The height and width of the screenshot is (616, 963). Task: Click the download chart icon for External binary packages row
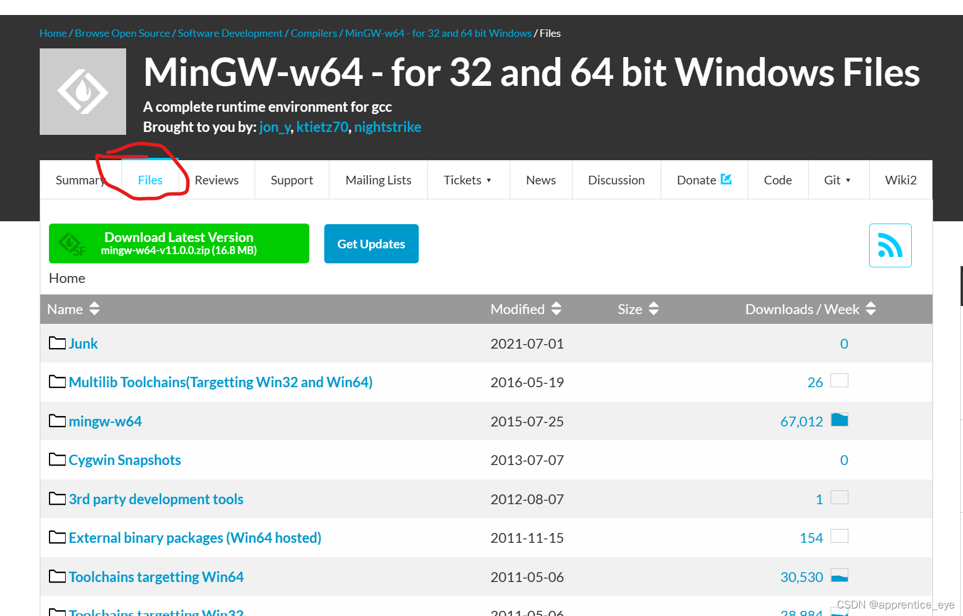coord(840,536)
